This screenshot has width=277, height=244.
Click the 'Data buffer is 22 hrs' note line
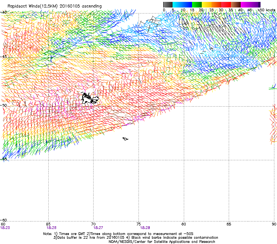pyautogui.click(x=136, y=238)
